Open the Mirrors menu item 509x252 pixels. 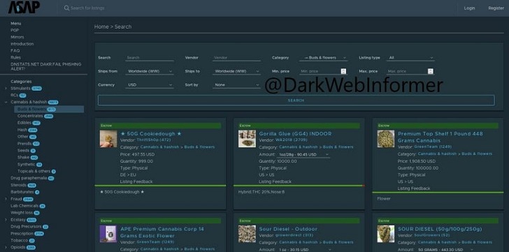(17, 37)
